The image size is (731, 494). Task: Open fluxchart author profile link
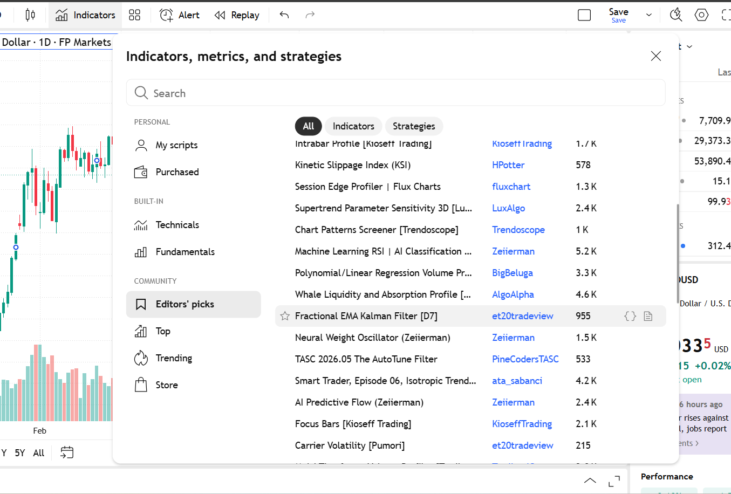click(x=511, y=187)
